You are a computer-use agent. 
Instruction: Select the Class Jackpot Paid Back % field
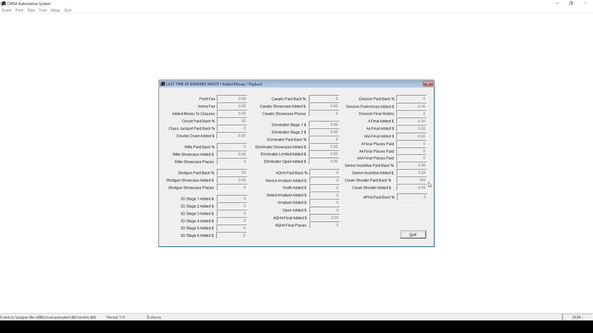click(x=232, y=128)
